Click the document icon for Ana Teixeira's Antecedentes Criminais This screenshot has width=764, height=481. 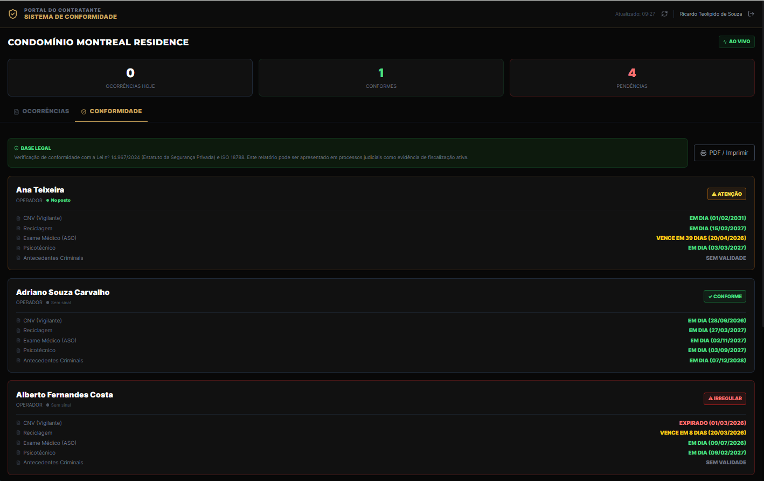[x=18, y=258]
